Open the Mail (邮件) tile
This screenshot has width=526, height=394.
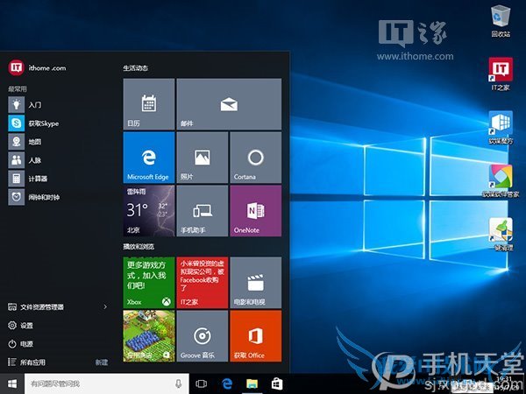229,104
